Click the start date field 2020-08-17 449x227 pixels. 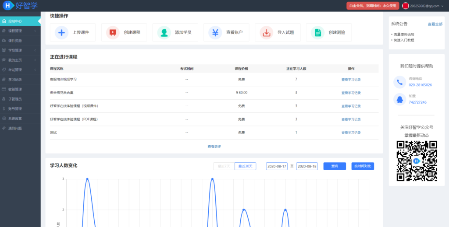(277, 166)
